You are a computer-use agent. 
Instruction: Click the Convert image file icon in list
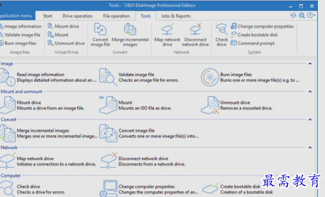(x=108, y=133)
